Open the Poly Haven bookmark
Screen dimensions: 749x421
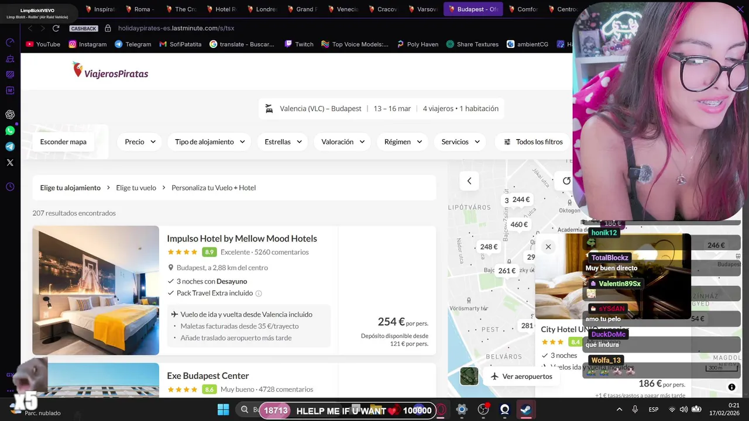click(417, 44)
